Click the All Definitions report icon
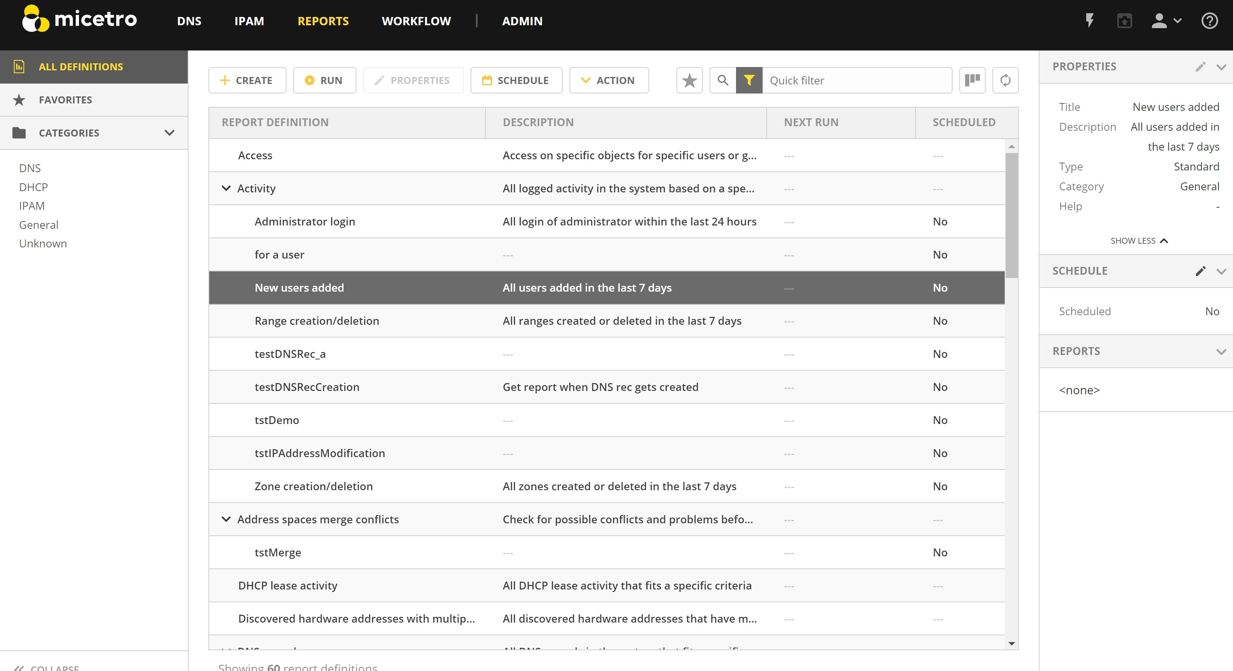 click(x=19, y=67)
